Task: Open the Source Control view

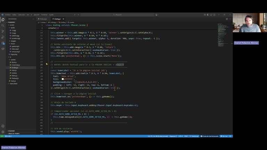Action: [3, 31]
